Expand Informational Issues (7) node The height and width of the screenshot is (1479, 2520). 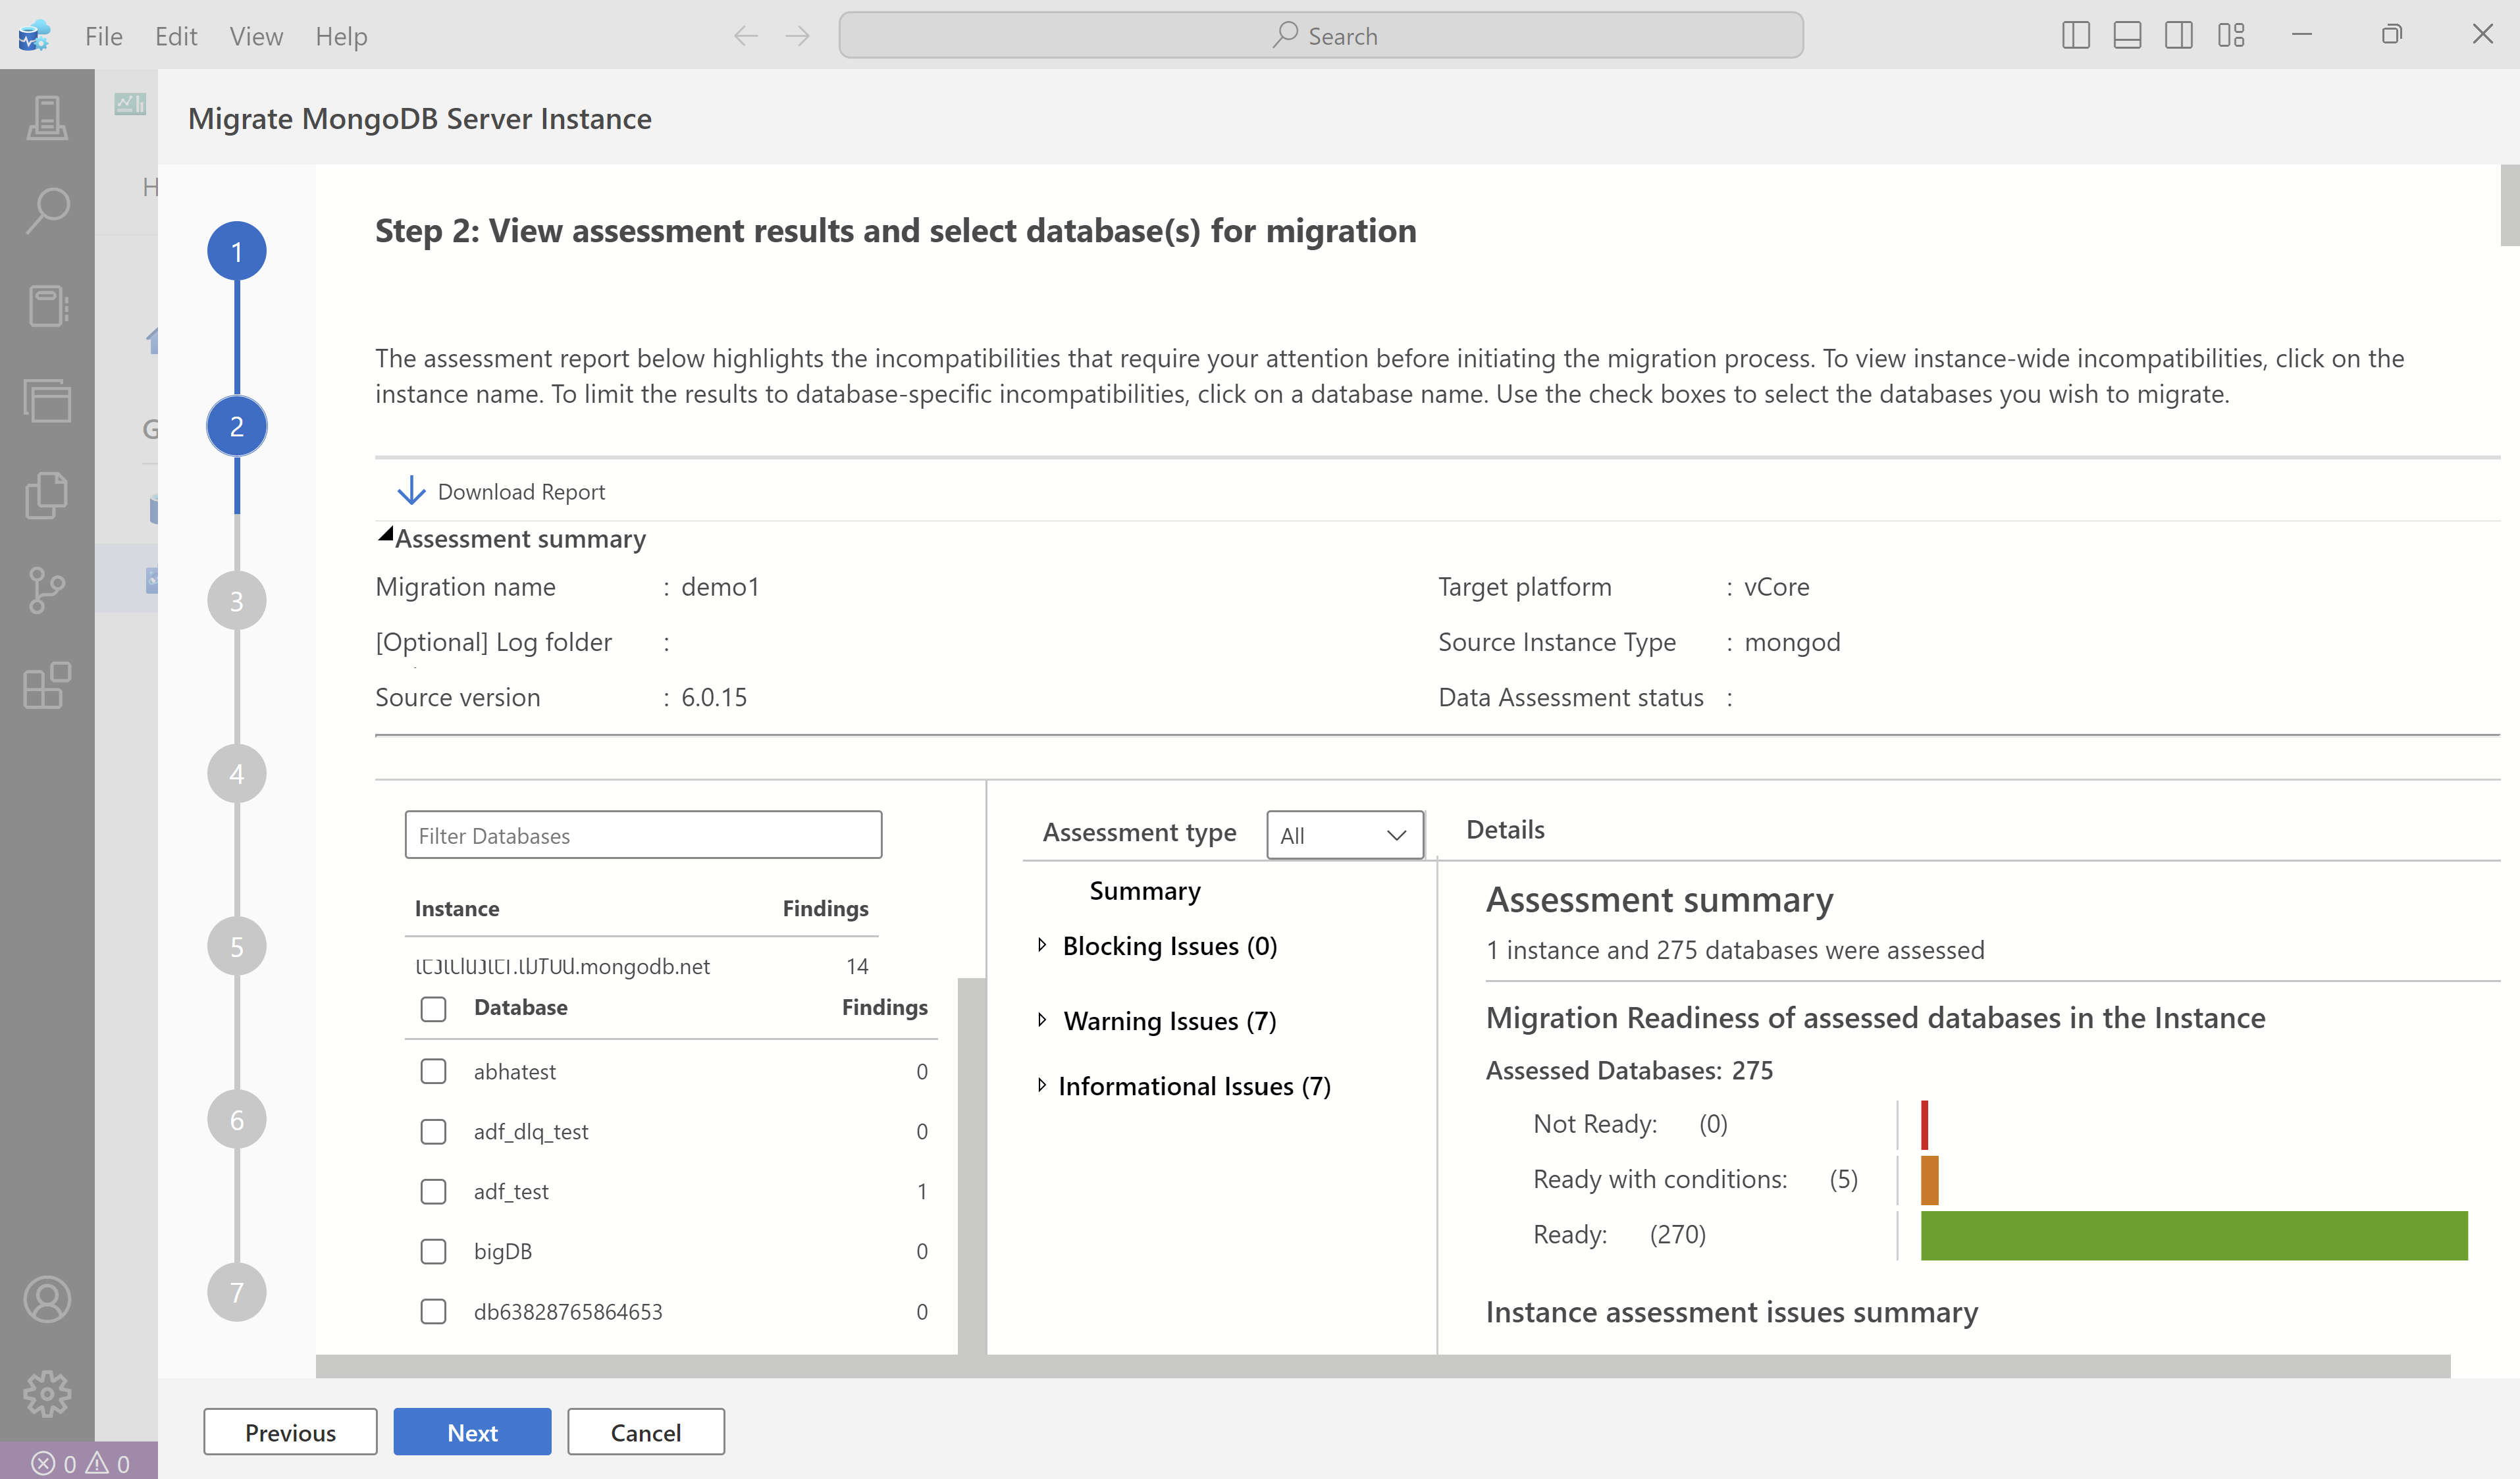click(1042, 1085)
